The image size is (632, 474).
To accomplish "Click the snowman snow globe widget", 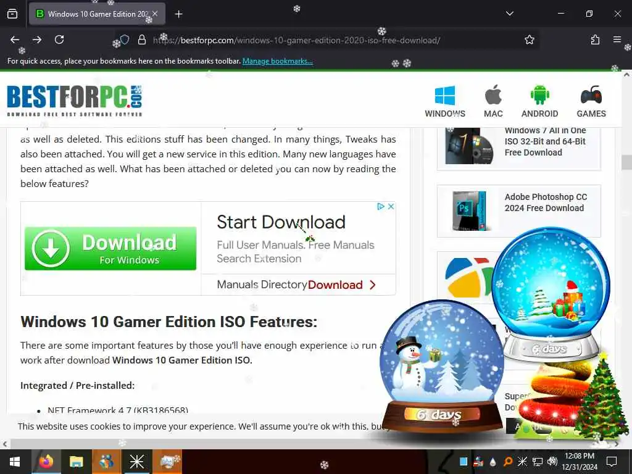I will click(x=442, y=367).
